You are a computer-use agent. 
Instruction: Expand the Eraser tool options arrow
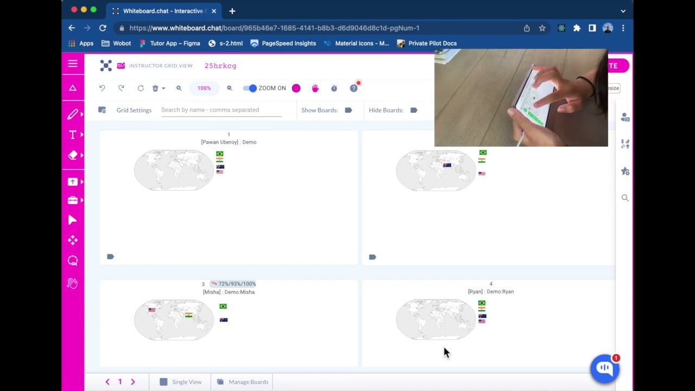[82, 155]
